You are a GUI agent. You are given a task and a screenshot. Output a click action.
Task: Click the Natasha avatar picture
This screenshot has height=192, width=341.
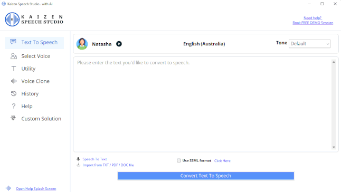point(82,44)
